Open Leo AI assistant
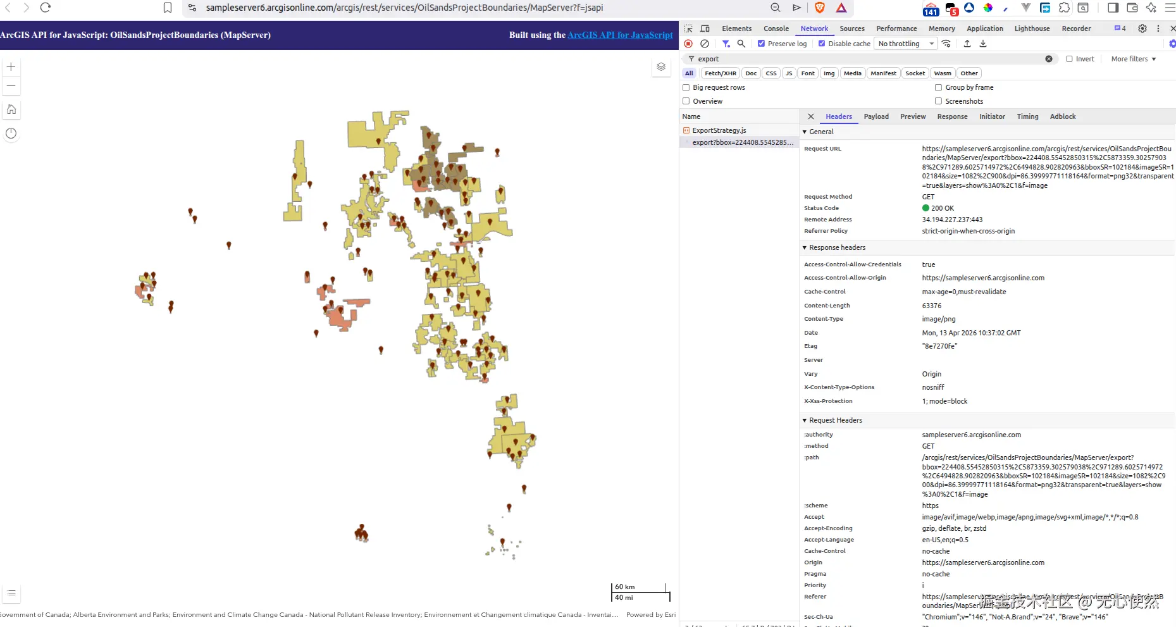The image size is (1176, 627). click(1151, 8)
